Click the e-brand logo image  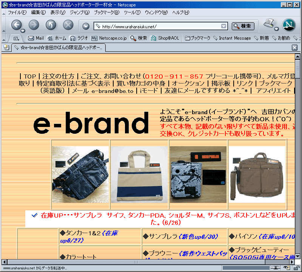pos(91,123)
